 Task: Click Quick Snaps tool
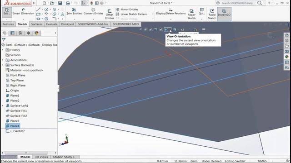click(x=201, y=11)
